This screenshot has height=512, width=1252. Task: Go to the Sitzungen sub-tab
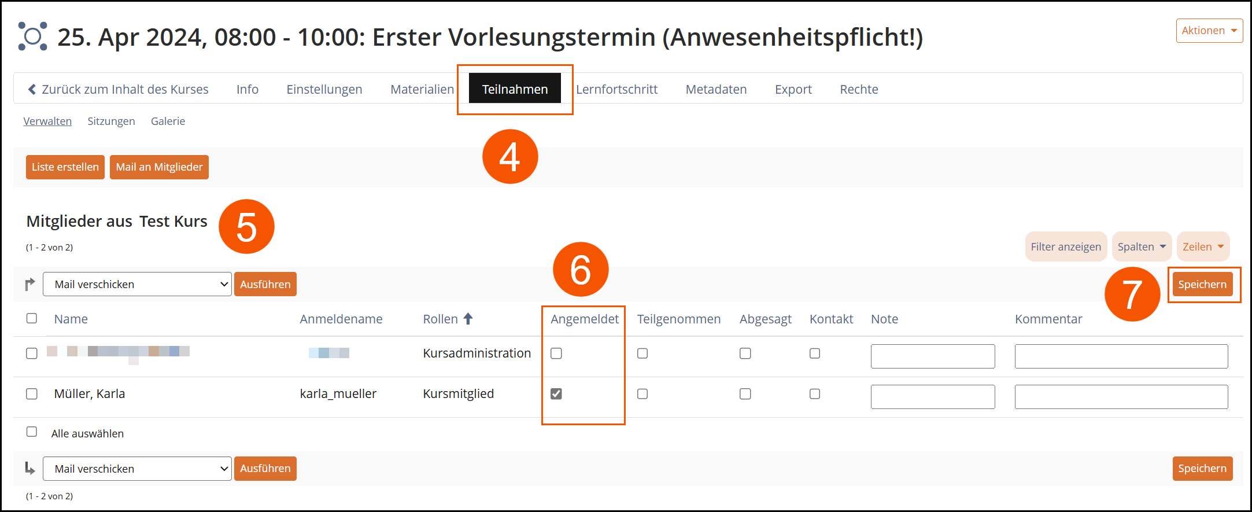click(x=111, y=121)
